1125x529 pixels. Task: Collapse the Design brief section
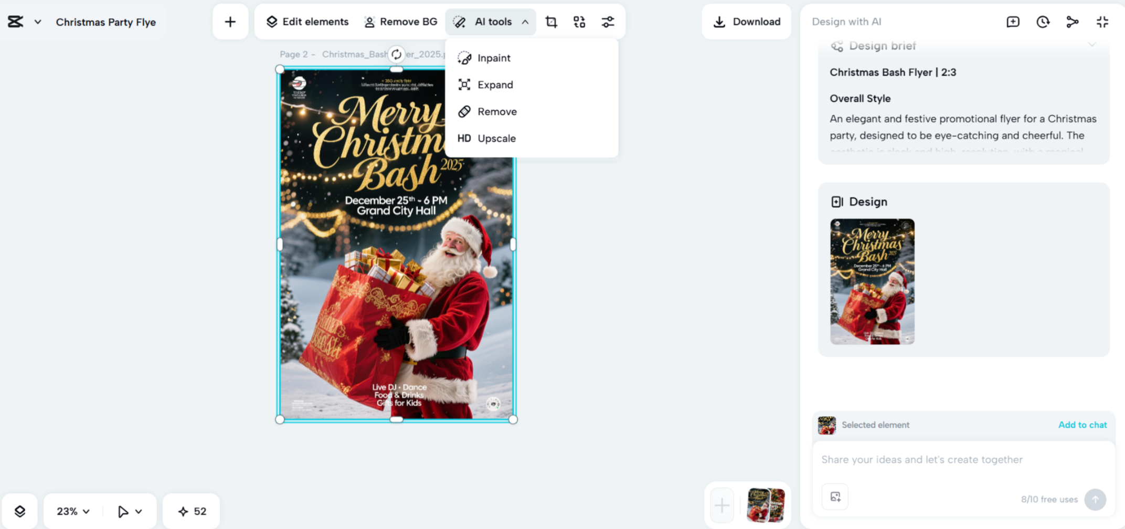(1093, 45)
